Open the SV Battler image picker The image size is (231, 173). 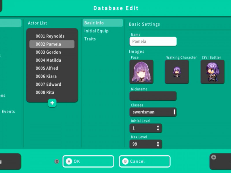[x=212, y=72]
